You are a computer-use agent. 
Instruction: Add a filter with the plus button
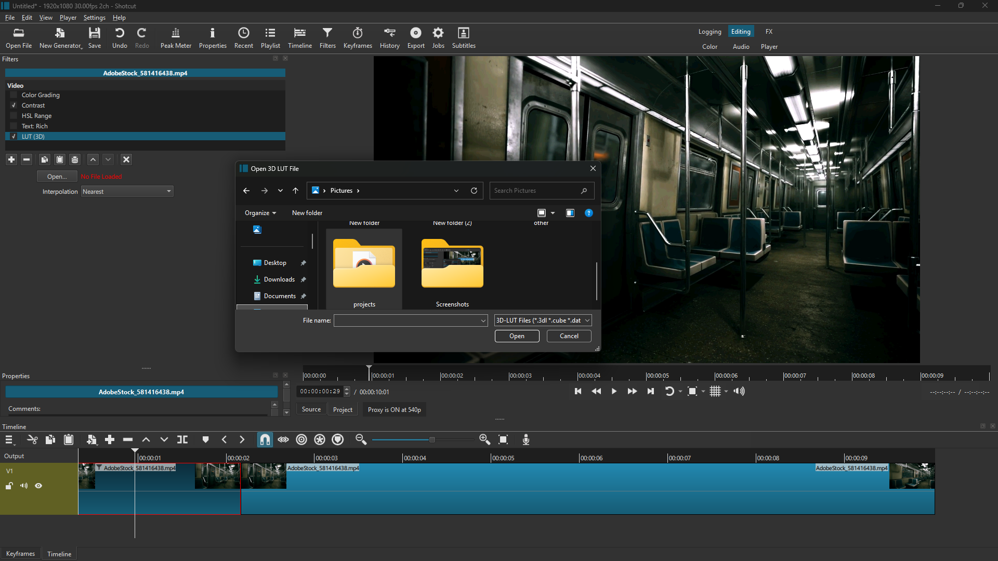pos(11,159)
